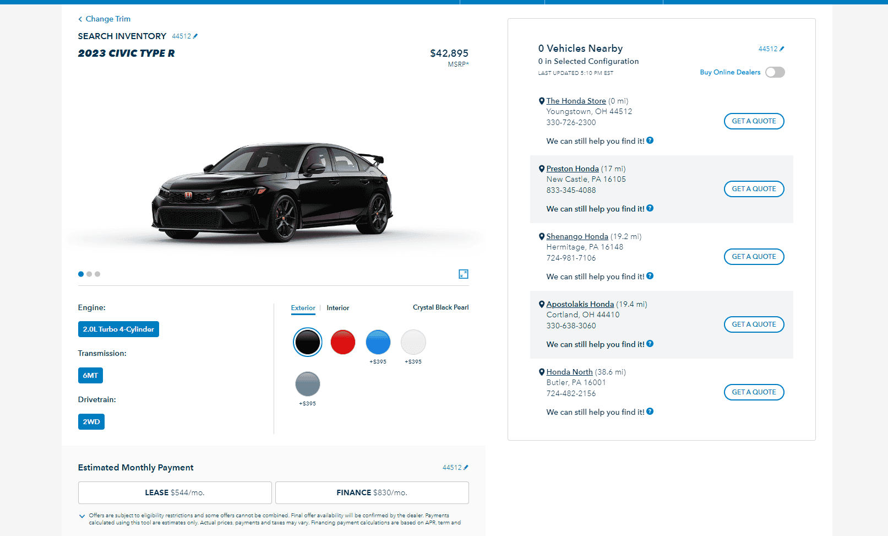This screenshot has height=536, width=888.
Task: Choose the FINANCE payment option
Action: coord(371,492)
